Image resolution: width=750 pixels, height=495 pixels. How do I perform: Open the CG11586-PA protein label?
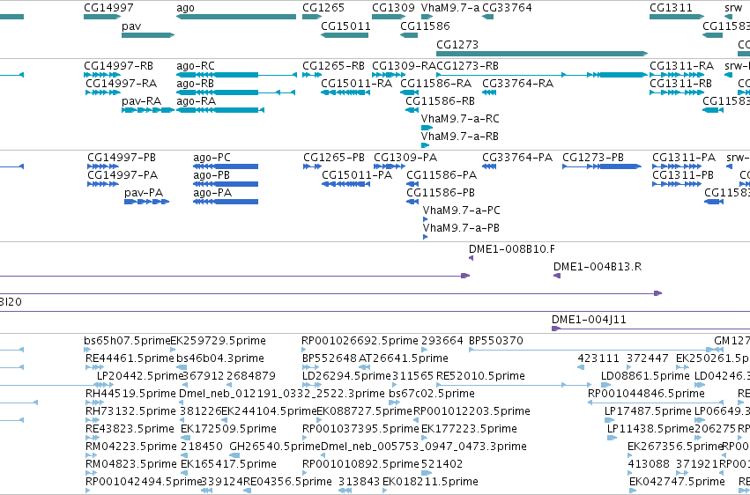(x=442, y=175)
